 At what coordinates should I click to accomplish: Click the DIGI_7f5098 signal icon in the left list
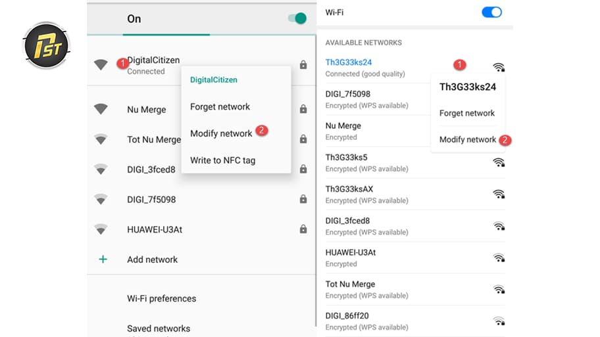[101, 199]
